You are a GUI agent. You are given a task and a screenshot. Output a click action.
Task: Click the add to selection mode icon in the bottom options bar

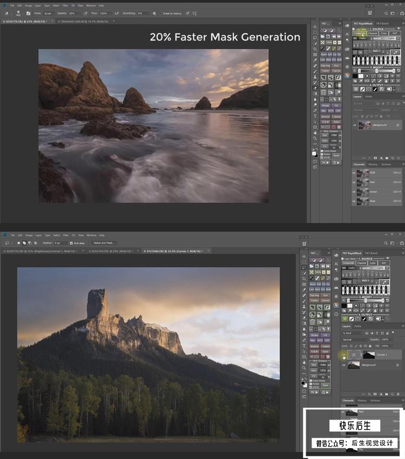[24, 243]
